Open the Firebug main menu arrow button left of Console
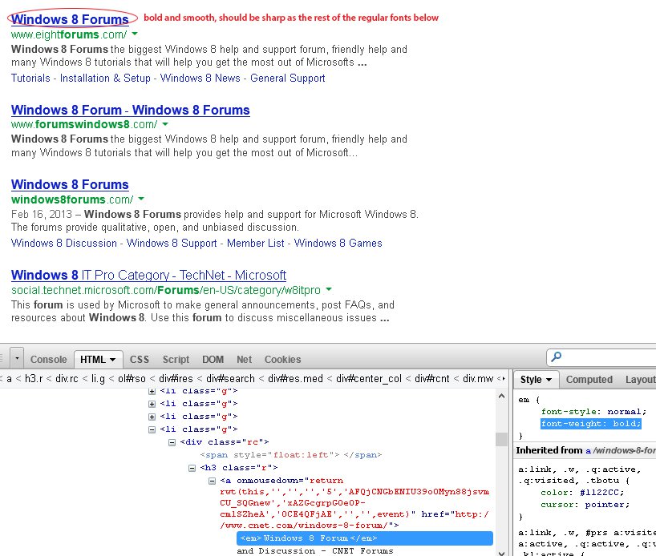This screenshot has width=656, height=556. point(17,359)
